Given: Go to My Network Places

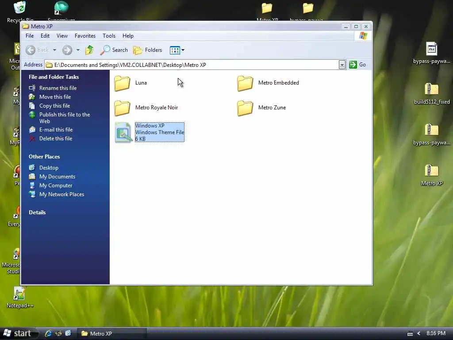Looking at the screenshot, I should 61,194.
